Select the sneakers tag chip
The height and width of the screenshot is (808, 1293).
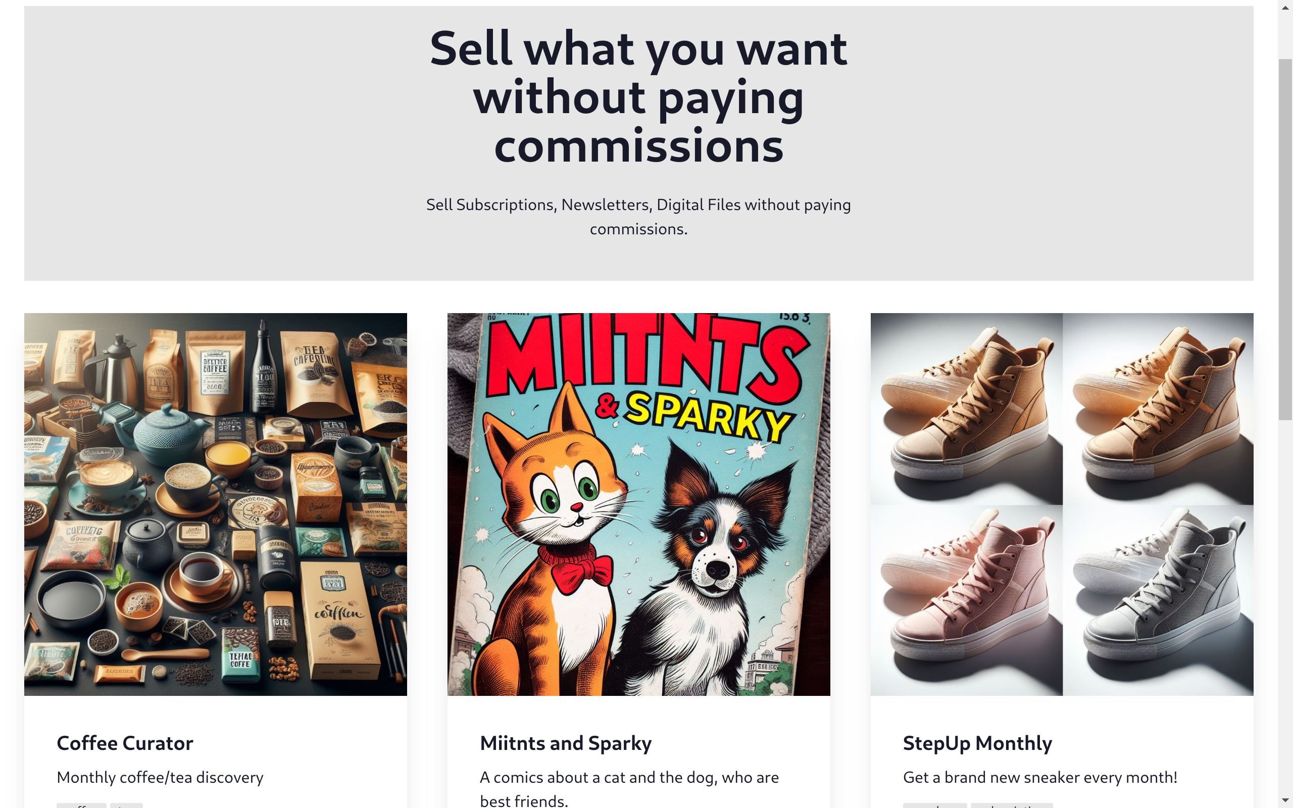pos(934,805)
